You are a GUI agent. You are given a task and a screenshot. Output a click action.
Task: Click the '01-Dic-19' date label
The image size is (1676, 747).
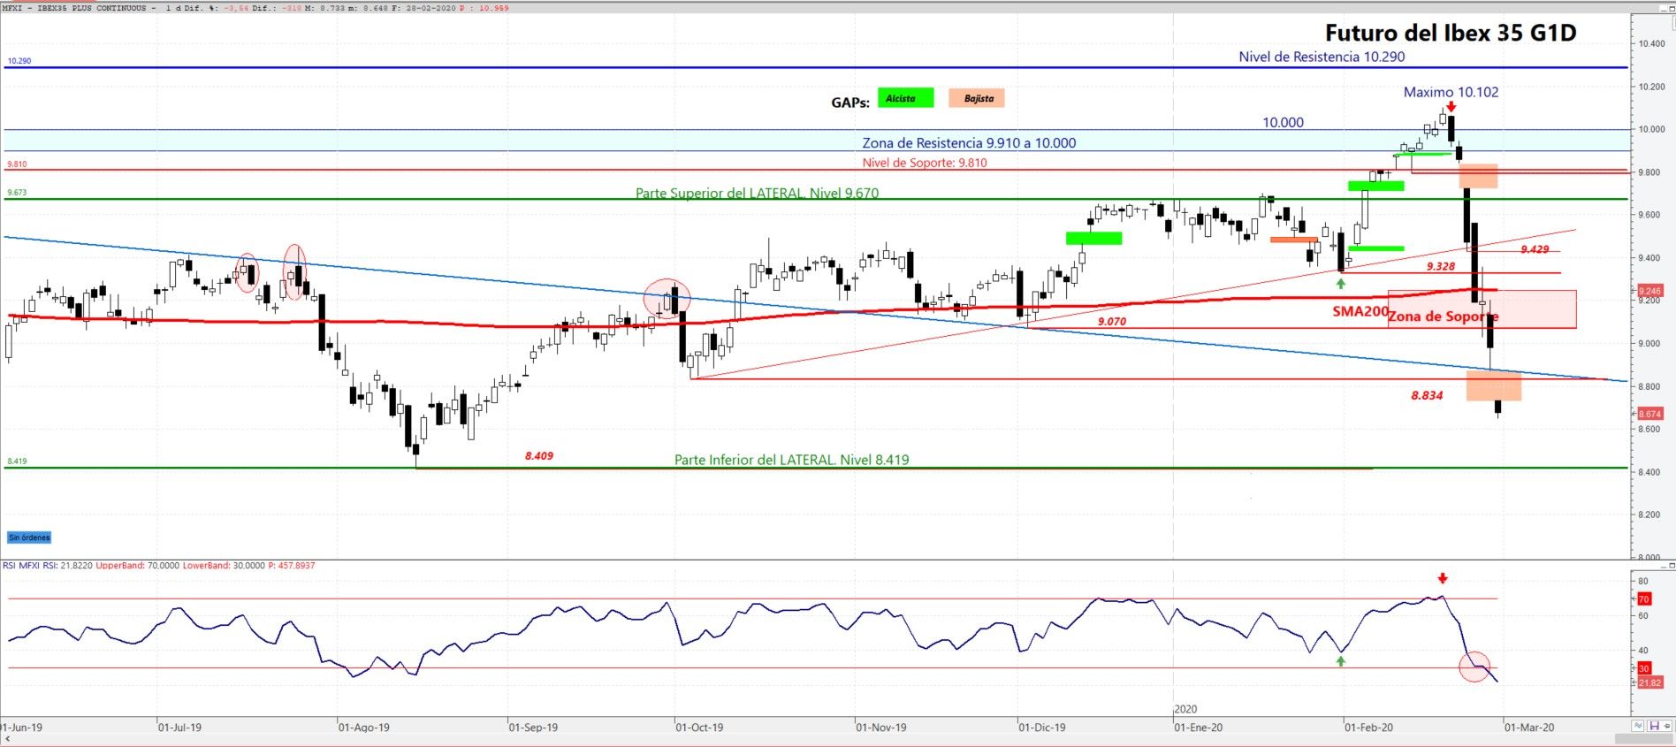(1042, 728)
